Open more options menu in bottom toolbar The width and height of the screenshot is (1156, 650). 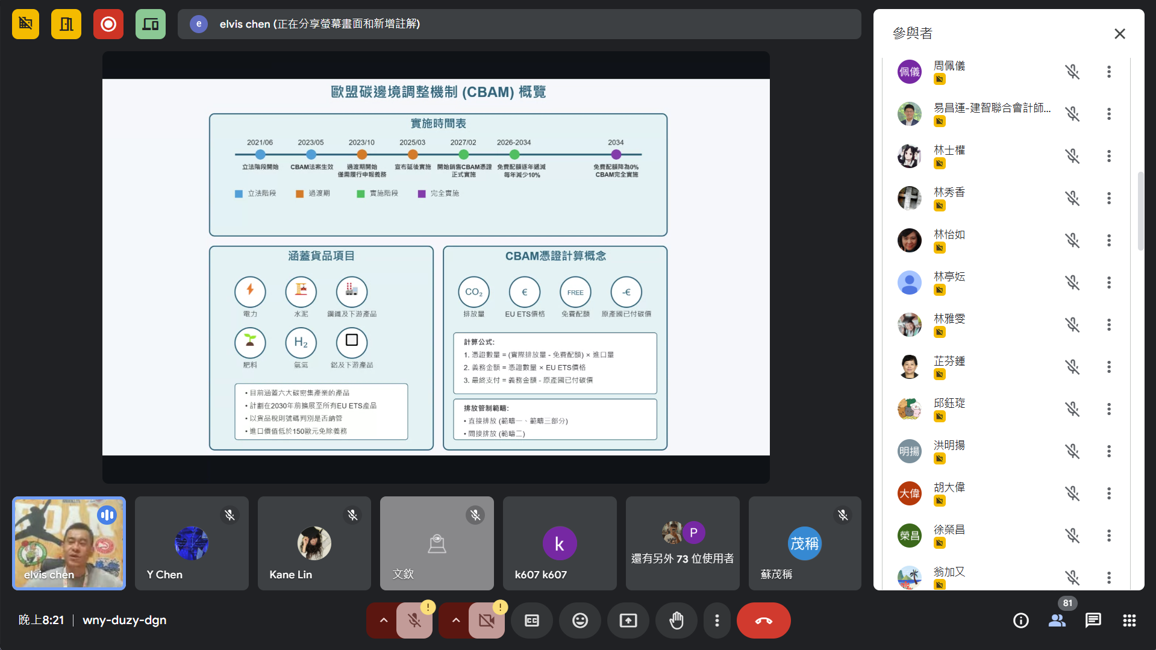[716, 620]
